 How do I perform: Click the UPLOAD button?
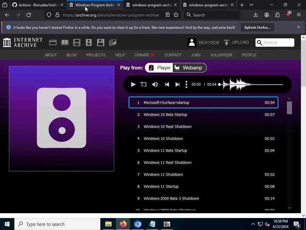236,43
